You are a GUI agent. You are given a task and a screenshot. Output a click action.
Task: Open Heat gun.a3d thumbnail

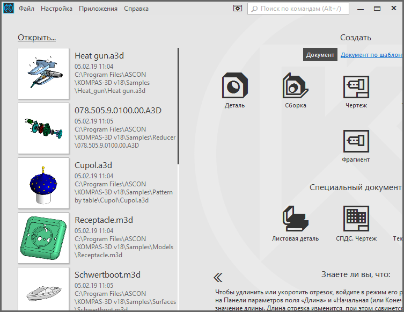43,74
